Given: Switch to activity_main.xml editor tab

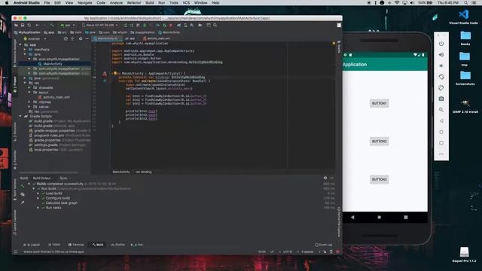Looking at the screenshot, I should click(157, 38).
